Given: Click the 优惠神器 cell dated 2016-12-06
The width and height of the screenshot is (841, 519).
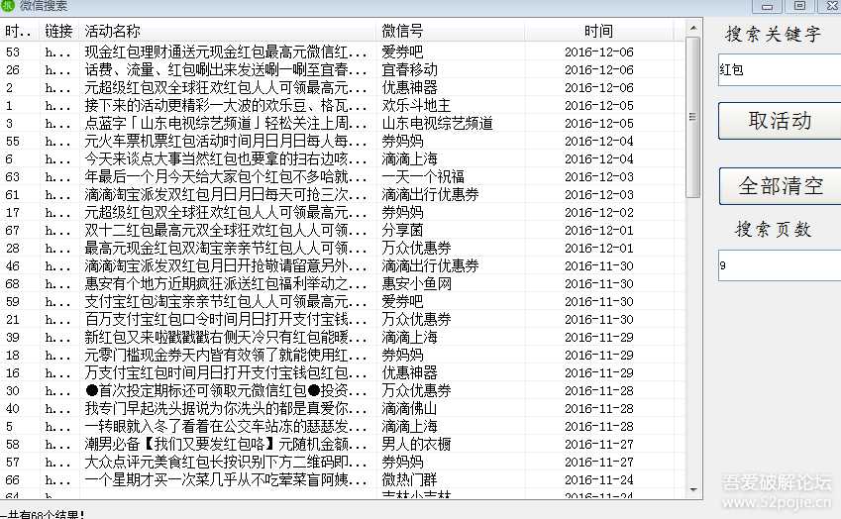Looking at the screenshot, I should click(x=410, y=87).
